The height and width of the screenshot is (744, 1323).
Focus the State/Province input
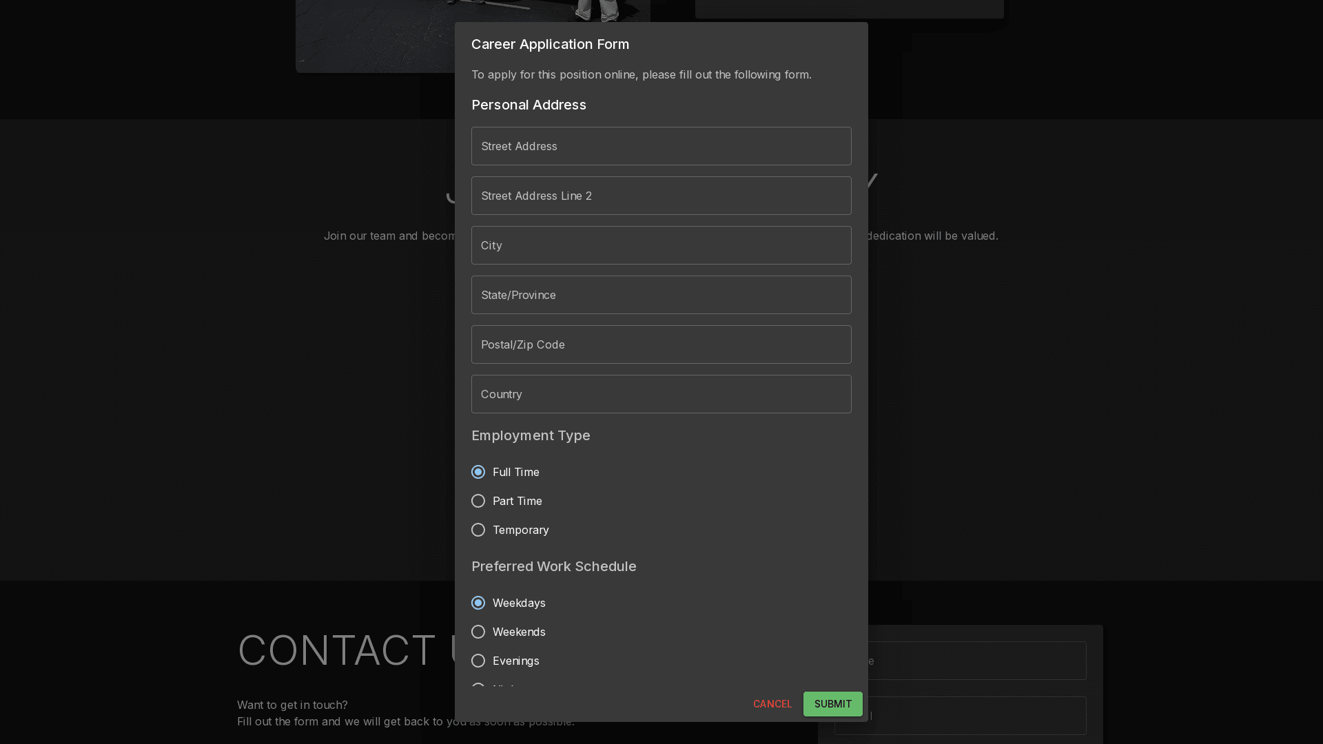(x=661, y=295)
